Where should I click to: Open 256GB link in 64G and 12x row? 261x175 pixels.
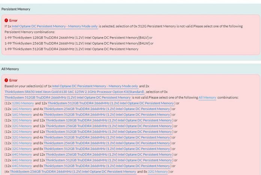tap(109, 154)
